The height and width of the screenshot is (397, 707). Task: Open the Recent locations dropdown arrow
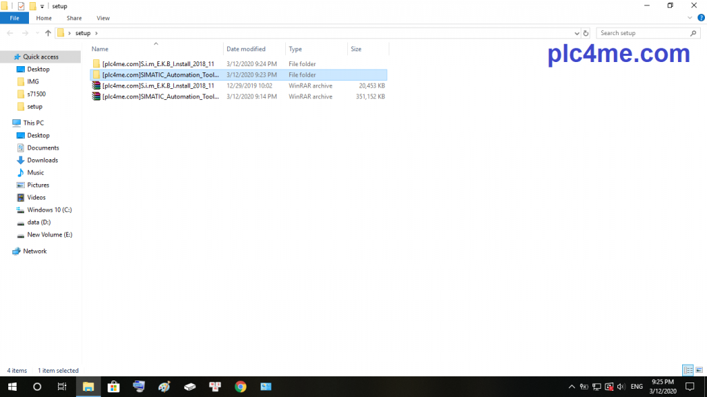point(36,33)
